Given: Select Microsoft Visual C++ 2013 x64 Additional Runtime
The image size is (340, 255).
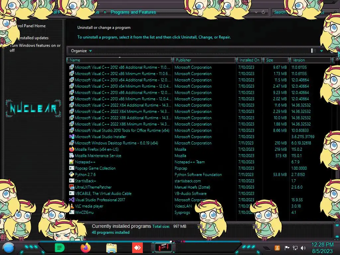Looking at the screenshot, I should pyautogui.click(x=123, y=80).
